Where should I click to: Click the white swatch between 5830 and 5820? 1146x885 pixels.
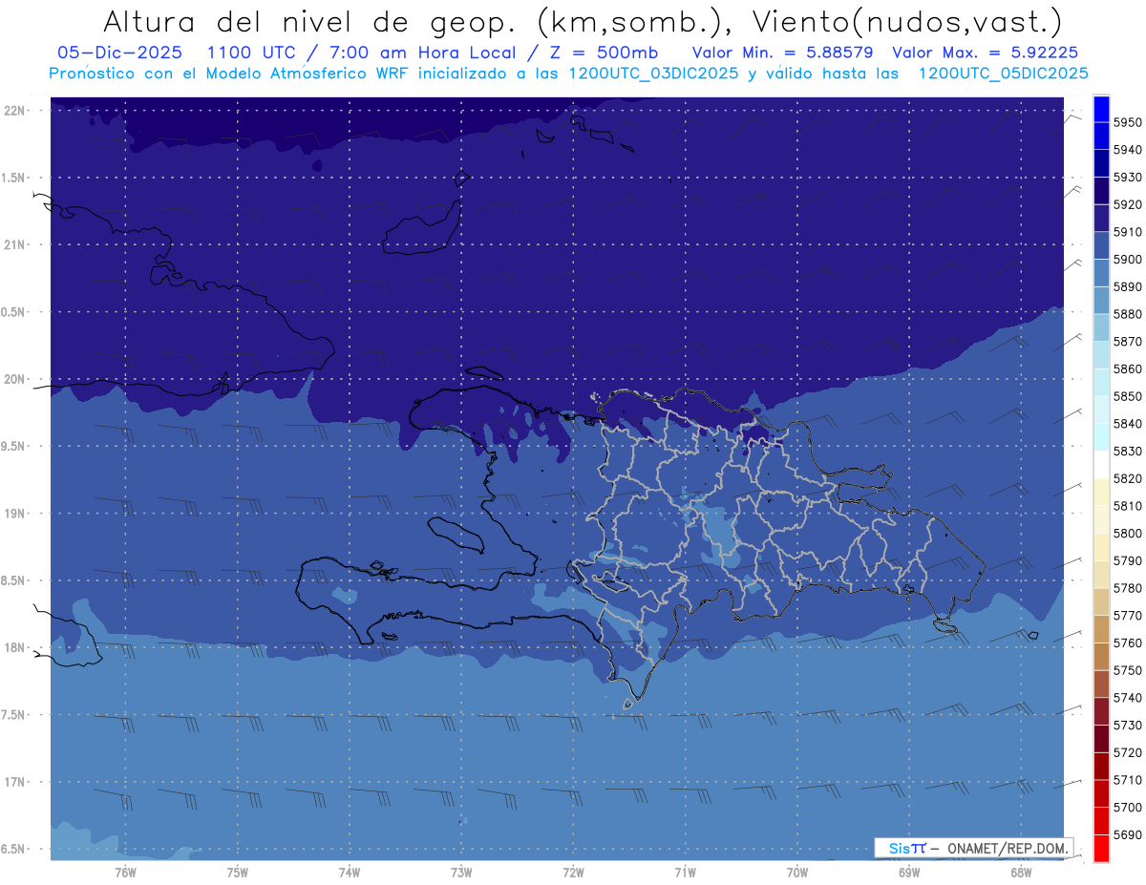coord(1101,464)
